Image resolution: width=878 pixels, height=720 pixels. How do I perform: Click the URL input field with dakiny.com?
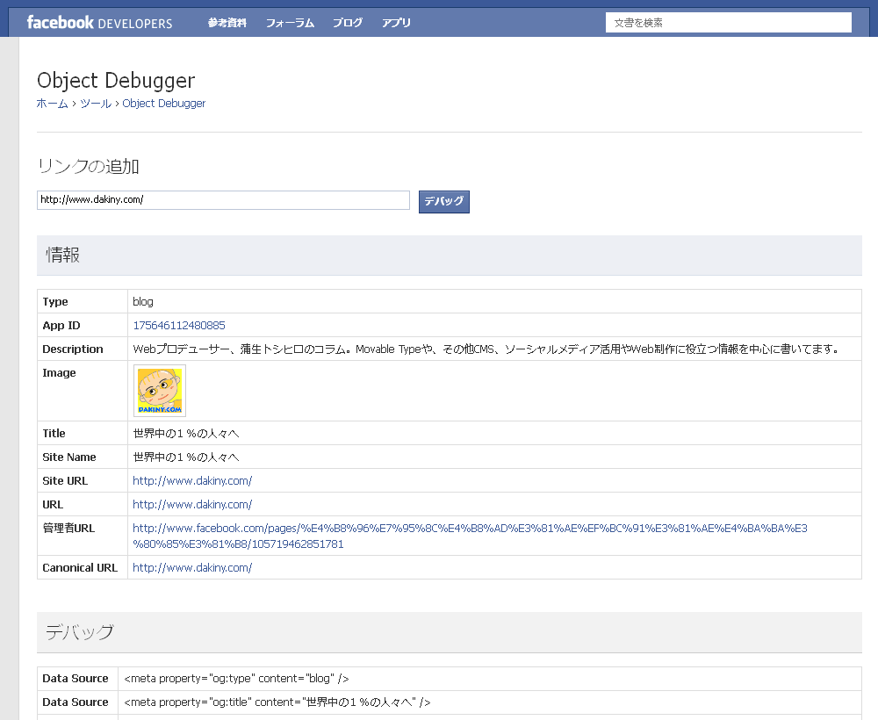pyautogui.click(x=223, y=200)
